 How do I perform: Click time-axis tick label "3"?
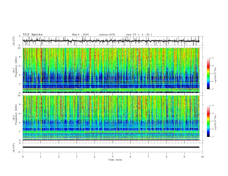point(77,157)
